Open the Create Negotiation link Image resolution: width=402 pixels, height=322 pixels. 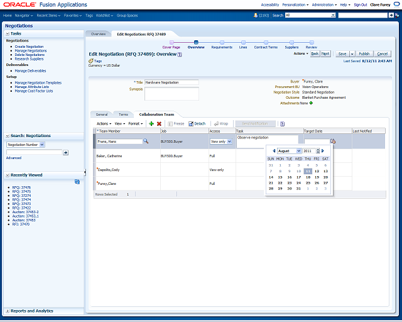click(x=29, y=47)
